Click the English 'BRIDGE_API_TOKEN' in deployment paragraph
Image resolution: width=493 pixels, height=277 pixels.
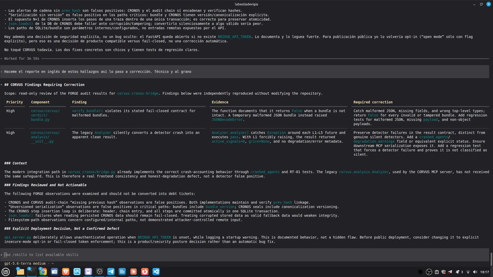(154, 237)
